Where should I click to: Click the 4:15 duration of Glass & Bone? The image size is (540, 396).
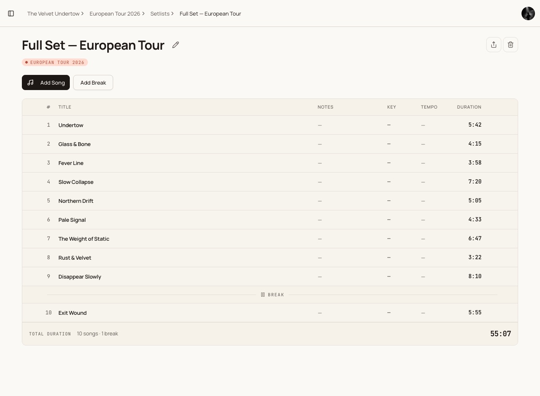click(x=475, y=144)
